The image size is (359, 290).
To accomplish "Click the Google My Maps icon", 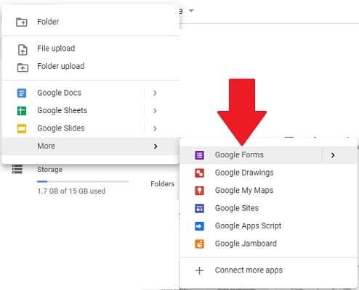I will [199, 191].
